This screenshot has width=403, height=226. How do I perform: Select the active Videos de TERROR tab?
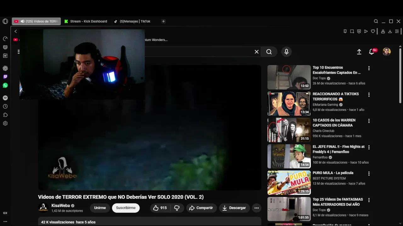(x=37, y=21)
